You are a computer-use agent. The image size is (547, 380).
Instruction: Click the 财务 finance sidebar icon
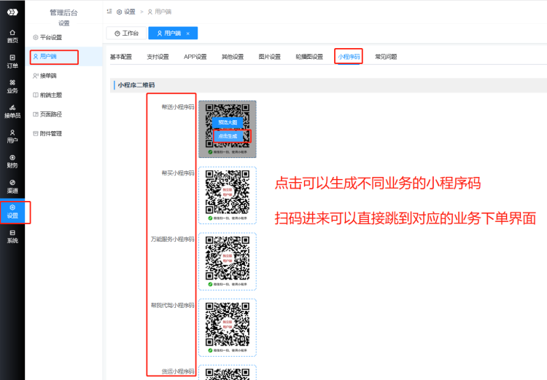click(12, 160)
